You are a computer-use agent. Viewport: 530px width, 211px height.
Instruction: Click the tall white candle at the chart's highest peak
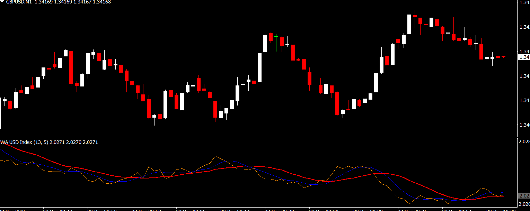[409, 24]
